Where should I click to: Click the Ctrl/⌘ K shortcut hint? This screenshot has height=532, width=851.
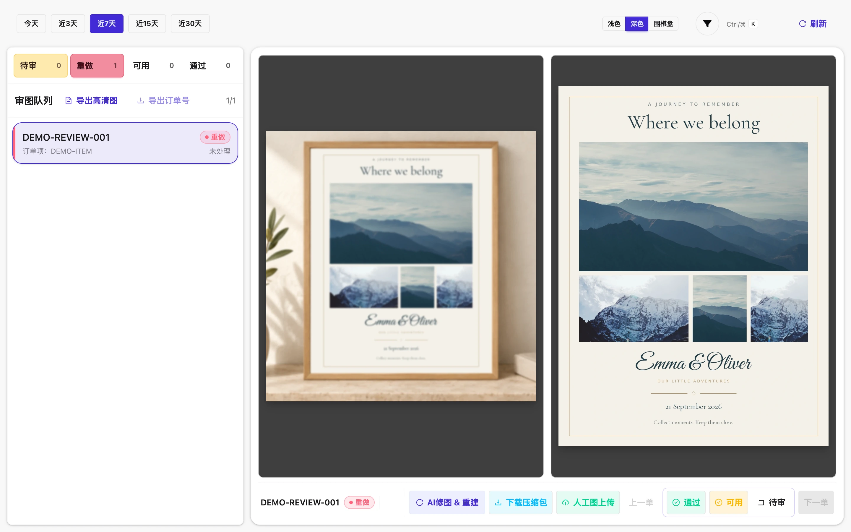[x=742, y=24]
